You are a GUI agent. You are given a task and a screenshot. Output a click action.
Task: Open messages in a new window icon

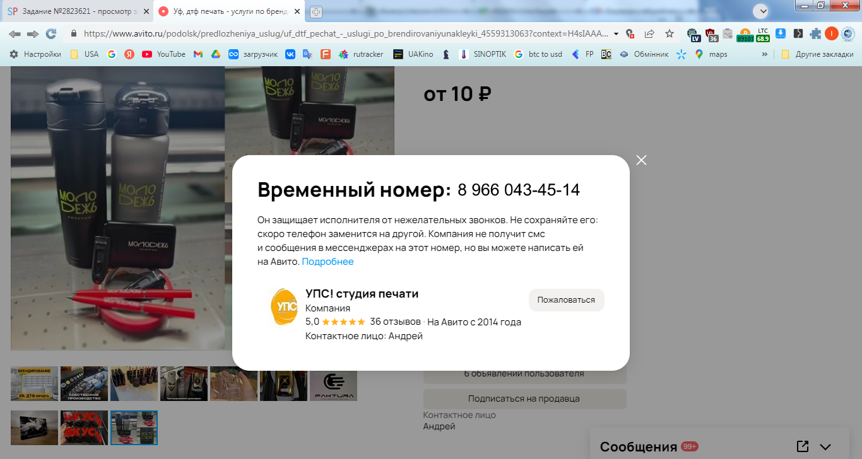pos(803,446)
